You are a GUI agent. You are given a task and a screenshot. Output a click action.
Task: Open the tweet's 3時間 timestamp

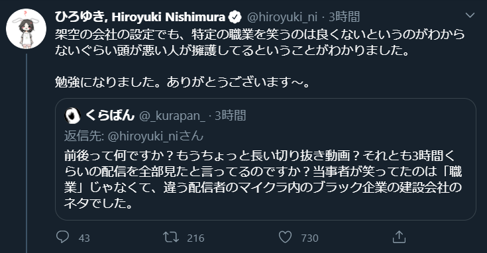[x=344, y=17]
